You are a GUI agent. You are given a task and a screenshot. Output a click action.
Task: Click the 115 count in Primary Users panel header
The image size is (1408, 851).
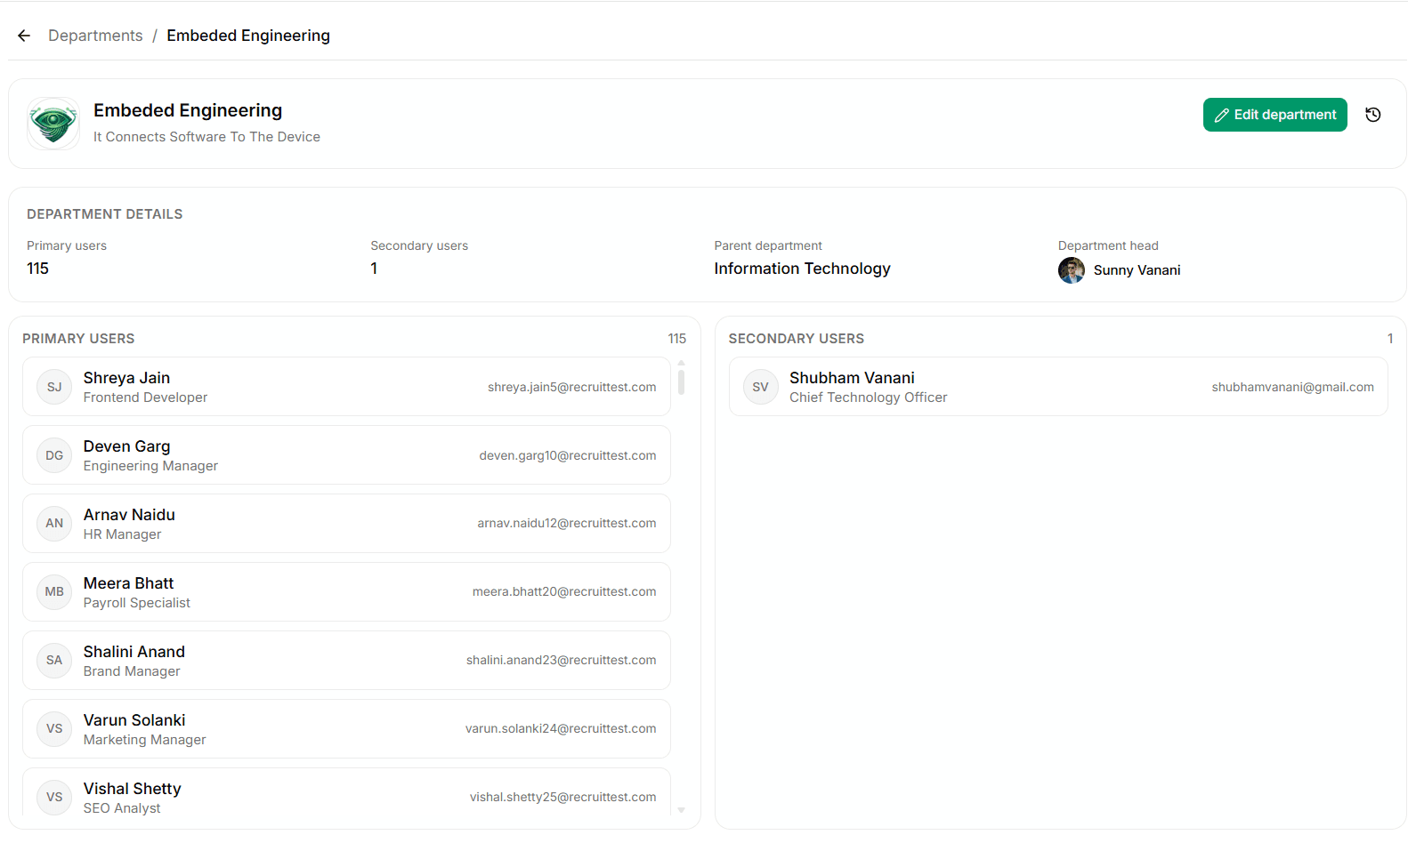(676, 339)
